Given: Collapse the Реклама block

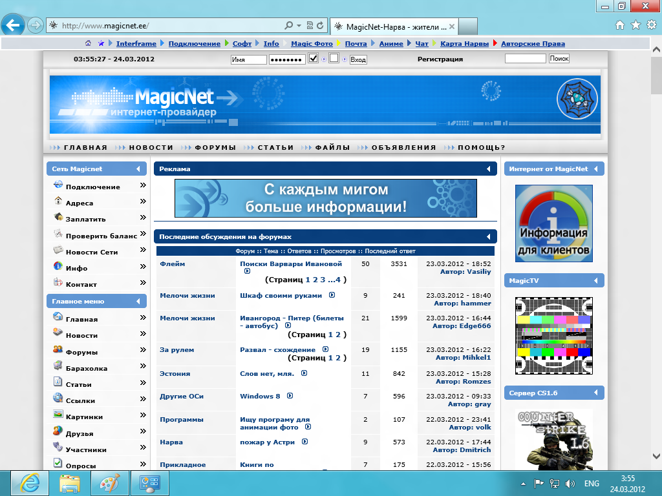Looking at the screenshot, I should 489,169.
